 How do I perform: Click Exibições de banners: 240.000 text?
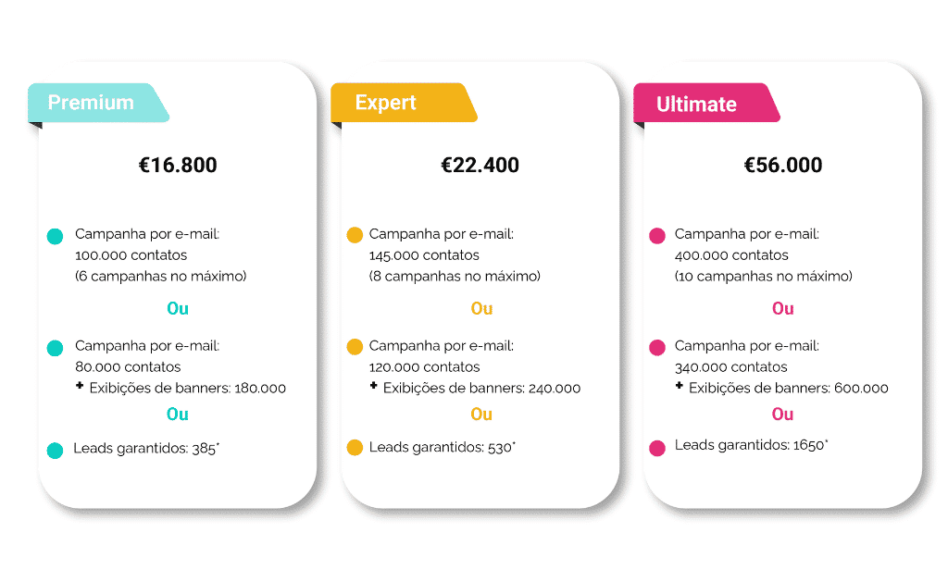click(481, 389)
